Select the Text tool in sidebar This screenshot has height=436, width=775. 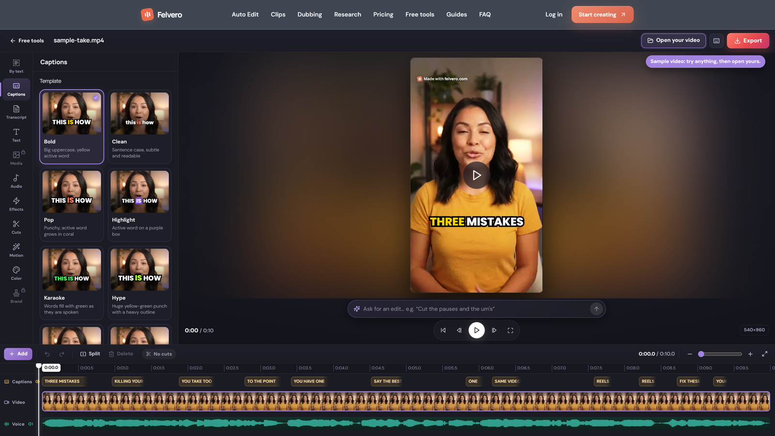[16, 136]
